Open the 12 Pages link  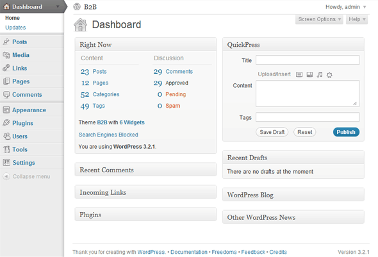tap(95, 83)
